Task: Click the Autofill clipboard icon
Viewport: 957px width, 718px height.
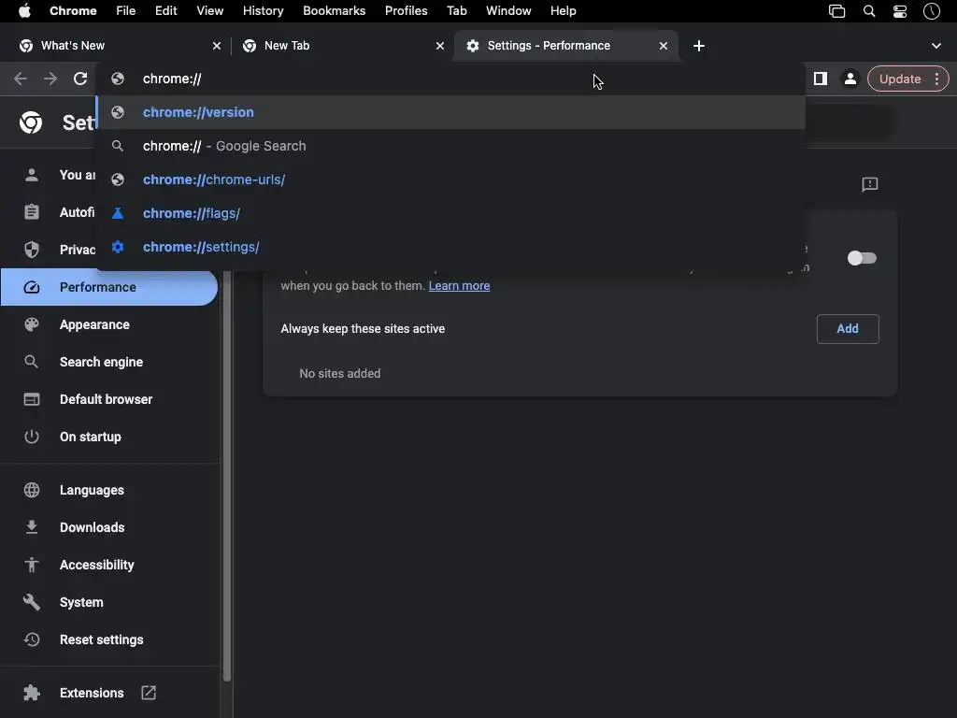Action: click(32, 212)
